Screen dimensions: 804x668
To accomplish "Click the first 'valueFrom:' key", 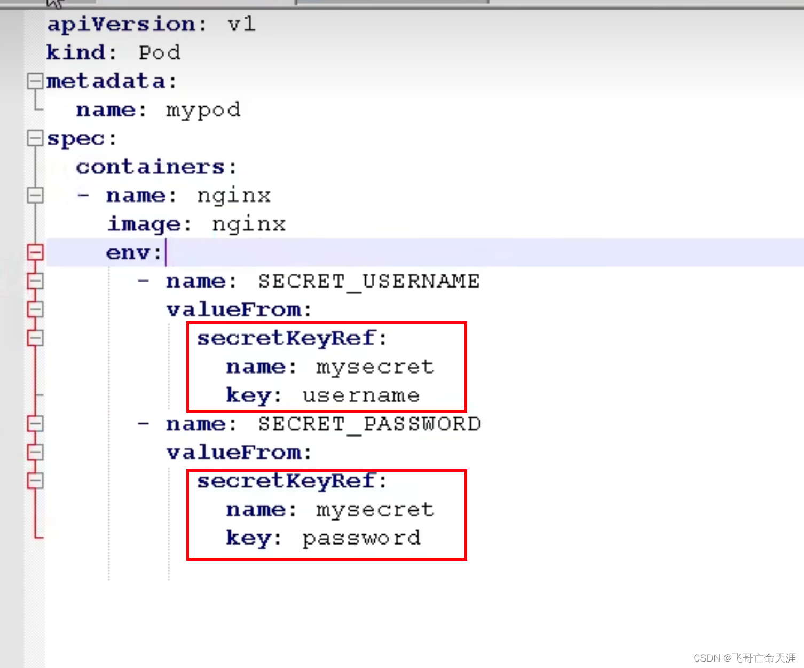I will coord(239,309).
